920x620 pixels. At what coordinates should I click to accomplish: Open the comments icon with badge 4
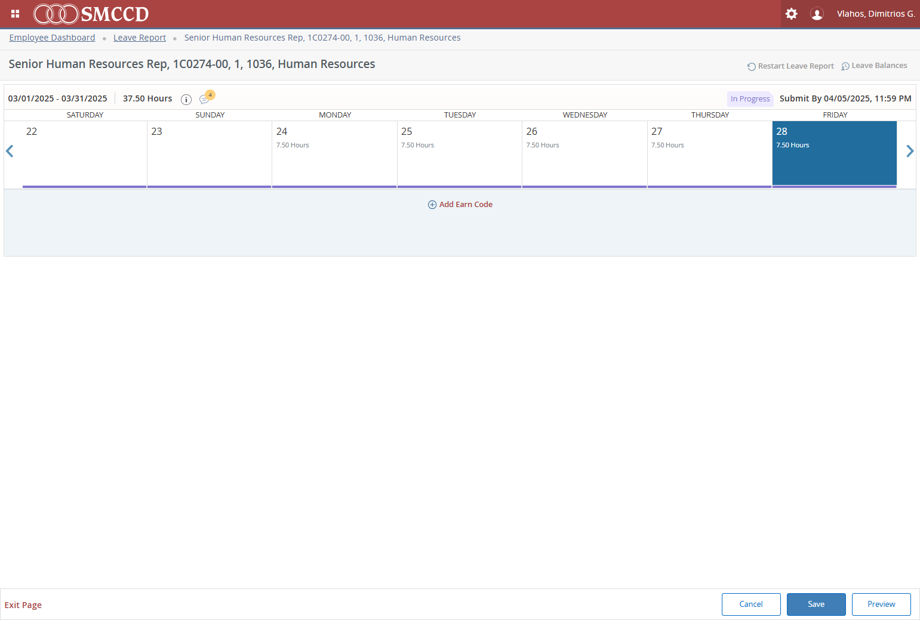(x=206, y=98)
